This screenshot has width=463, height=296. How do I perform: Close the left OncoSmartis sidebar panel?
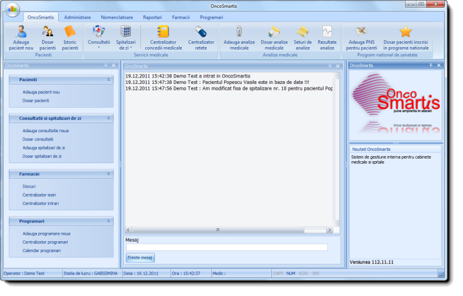point(114,65)
